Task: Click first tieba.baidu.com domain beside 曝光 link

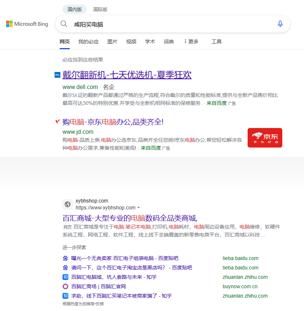Action: (240, 258)
